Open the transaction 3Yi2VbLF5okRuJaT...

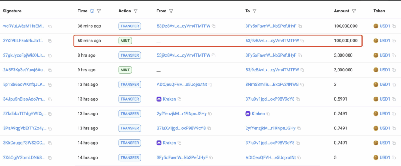click(x=24, y=41)
